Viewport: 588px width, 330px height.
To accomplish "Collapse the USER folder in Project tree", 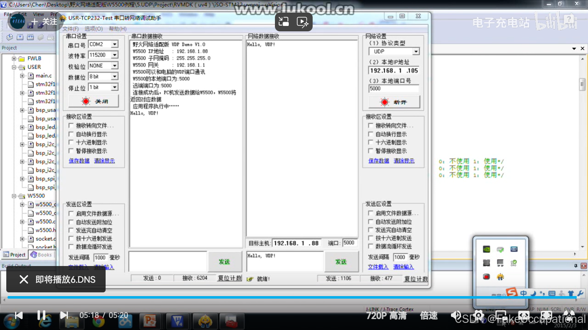I will tap(14, 67).
